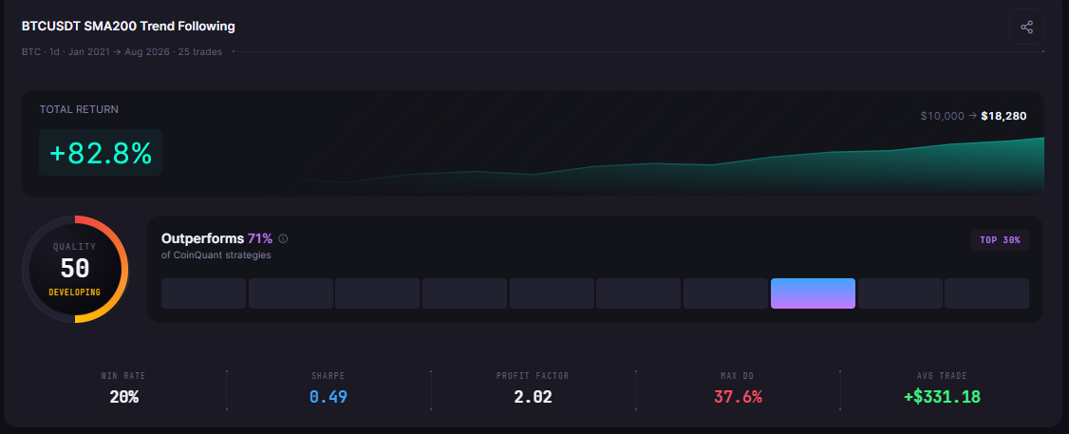The height and width of the screenshot is (434, 1069).
Task: Click the +82.8% total return value
Action: 101,153
